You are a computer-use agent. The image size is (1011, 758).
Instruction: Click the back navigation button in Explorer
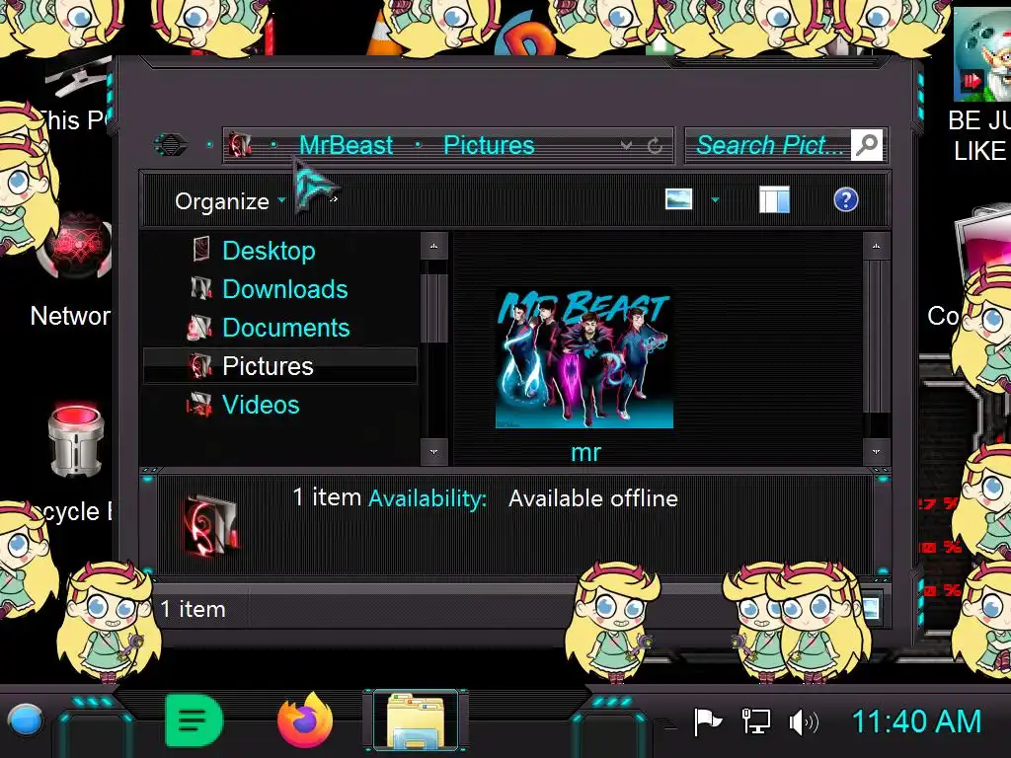pyautogui.click(x=171, y=144)
